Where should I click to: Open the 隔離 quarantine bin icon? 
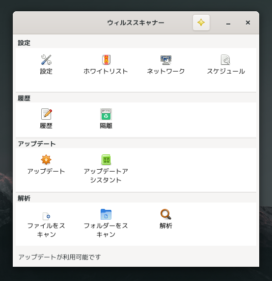pyautogui.click(x=106, y=114)
